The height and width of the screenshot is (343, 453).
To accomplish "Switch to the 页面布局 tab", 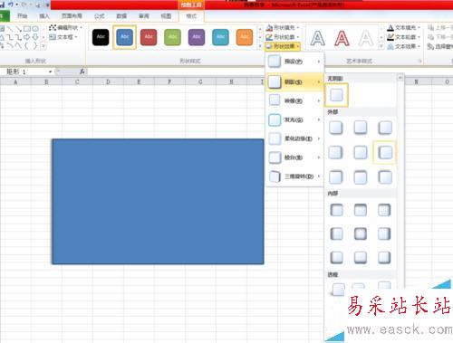I will [x=72, y=16].
